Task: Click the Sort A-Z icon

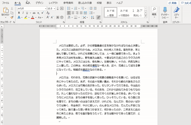Action: click(x=93, y=17)
